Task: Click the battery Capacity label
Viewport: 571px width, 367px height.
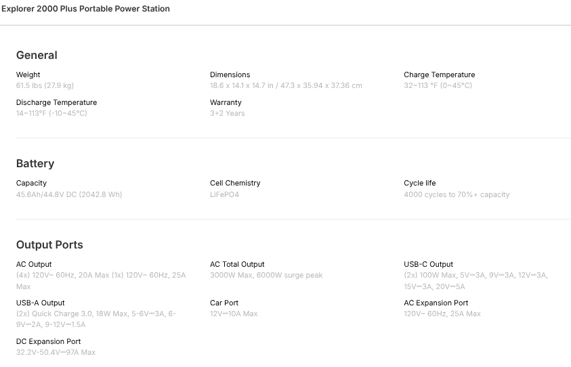Action: 32,183
